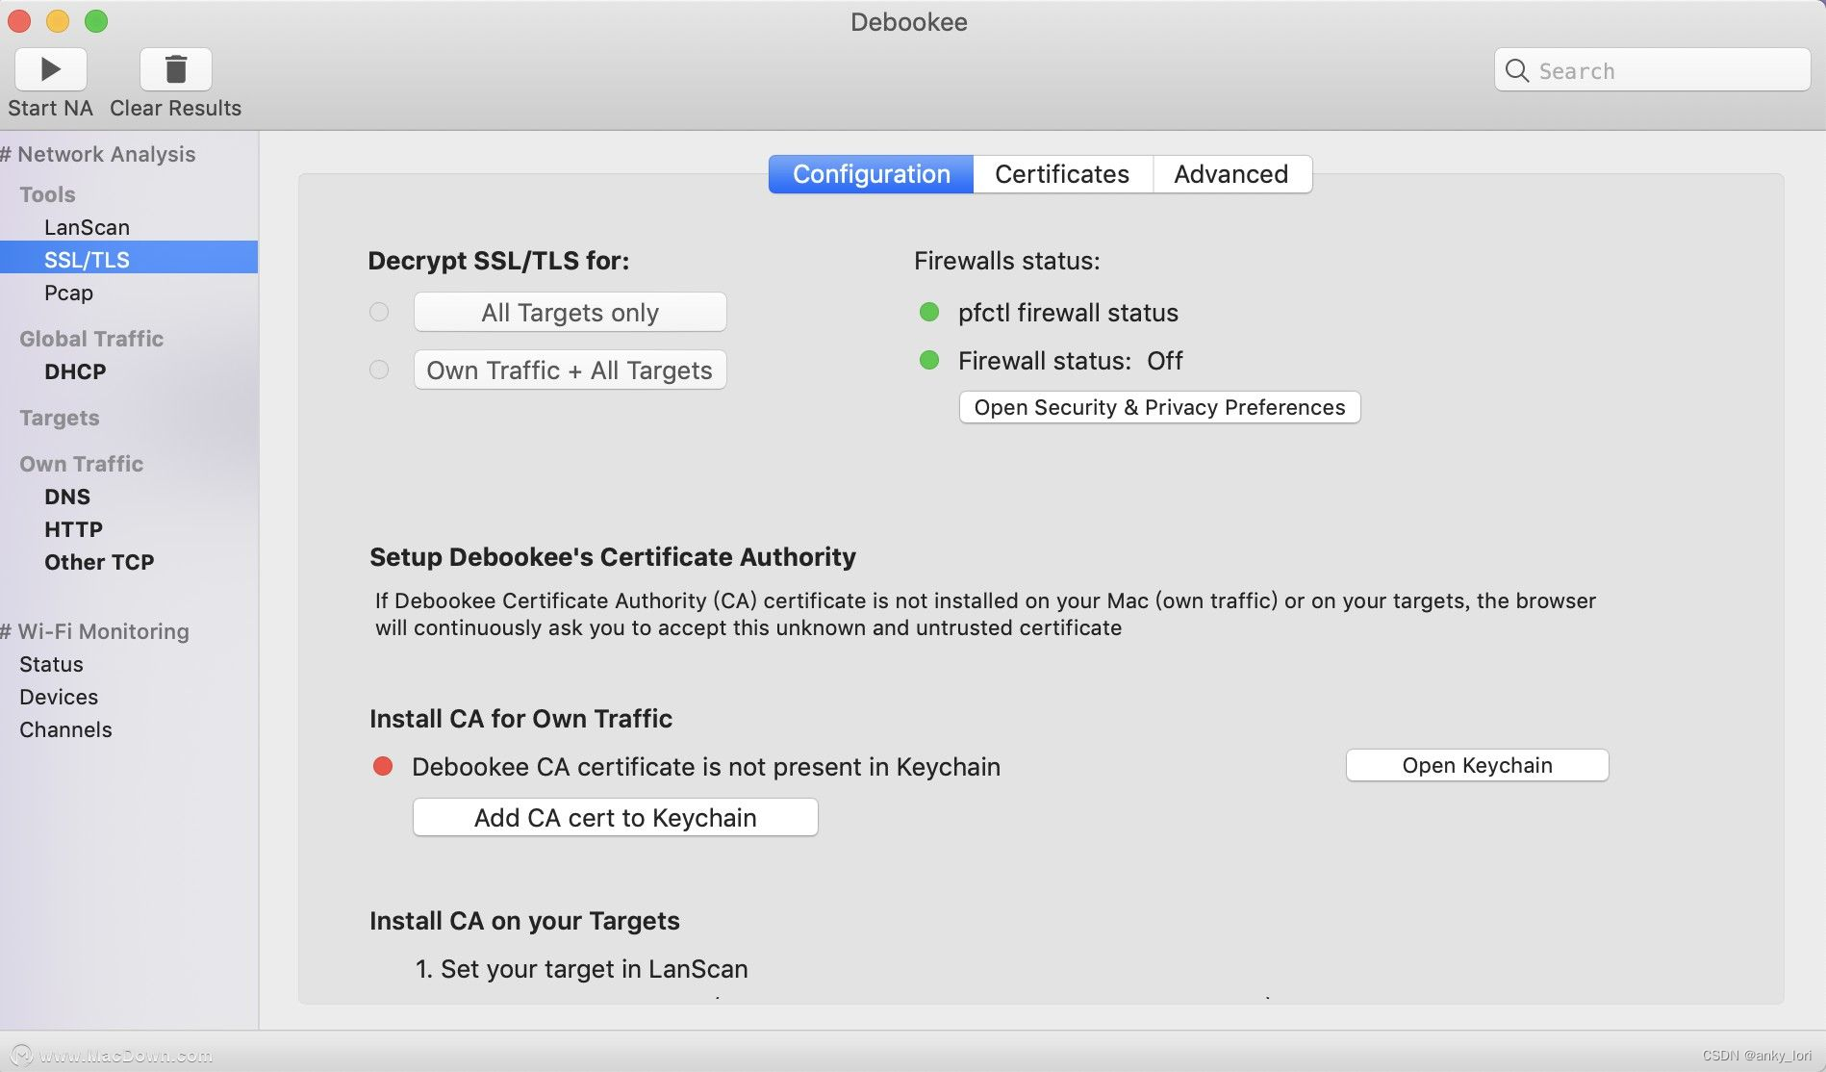The height and width of the screenshot is (1072, 1826).
Task: Open the Pcap tool in the sidebar
Action: pos(129,293)
